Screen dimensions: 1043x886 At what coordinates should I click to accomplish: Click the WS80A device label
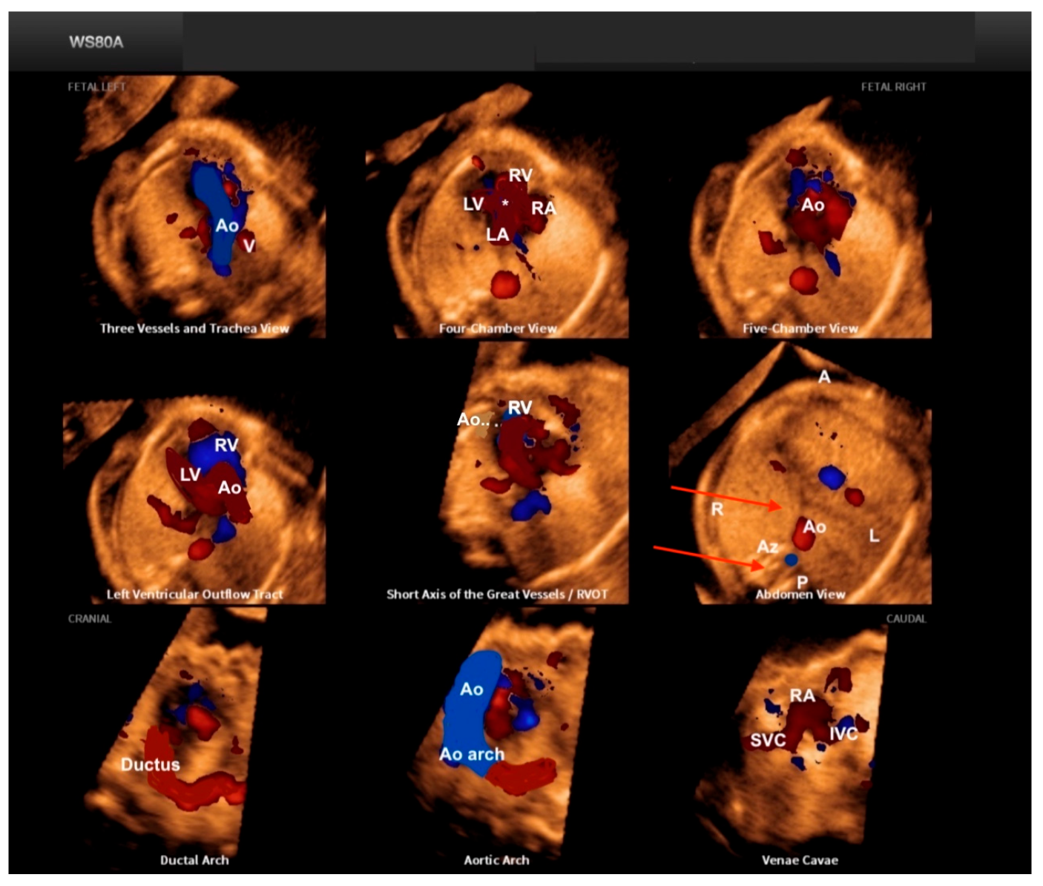(96, 42)
